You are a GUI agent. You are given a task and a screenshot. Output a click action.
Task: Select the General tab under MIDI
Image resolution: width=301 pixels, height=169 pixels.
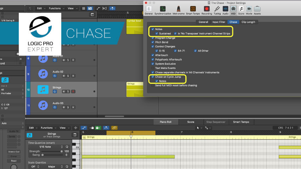[203, 22]
